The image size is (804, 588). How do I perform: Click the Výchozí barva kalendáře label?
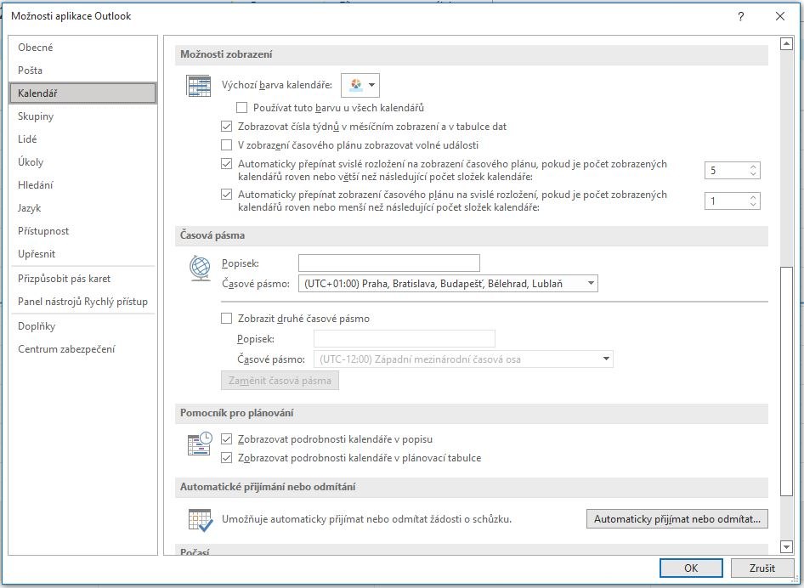tap(277, 85)
